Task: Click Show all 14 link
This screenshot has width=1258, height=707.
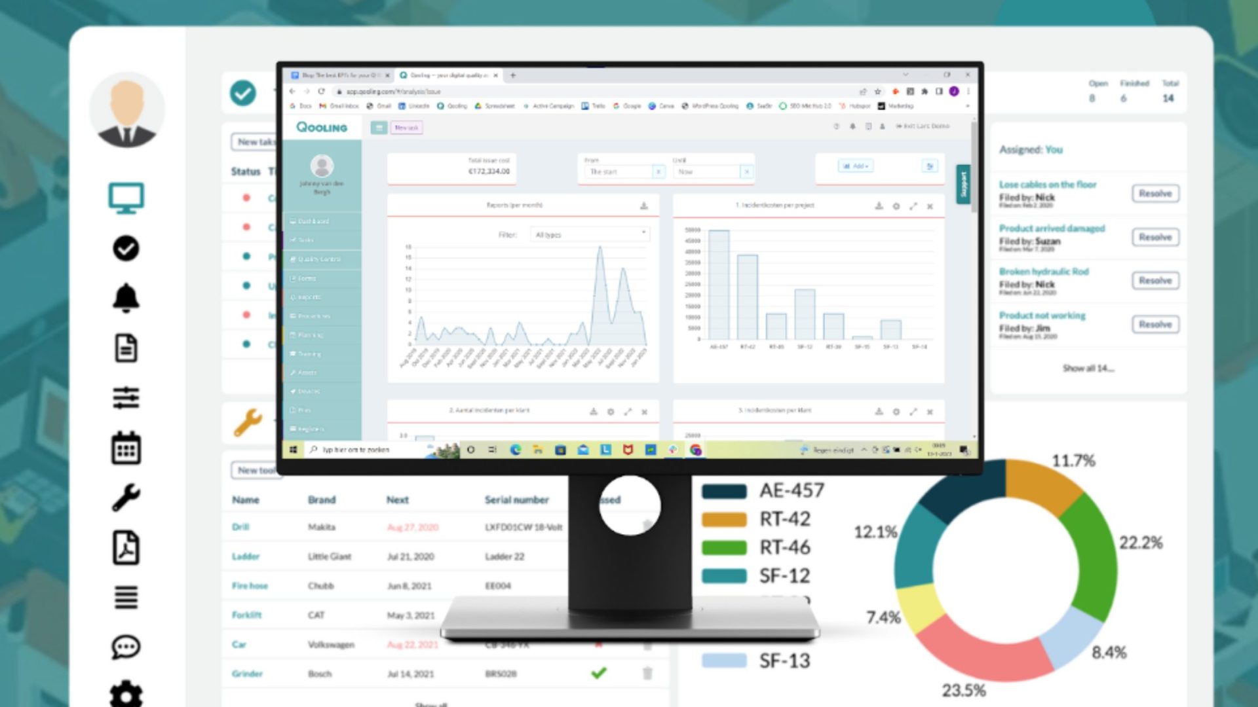Action: 1088,369
